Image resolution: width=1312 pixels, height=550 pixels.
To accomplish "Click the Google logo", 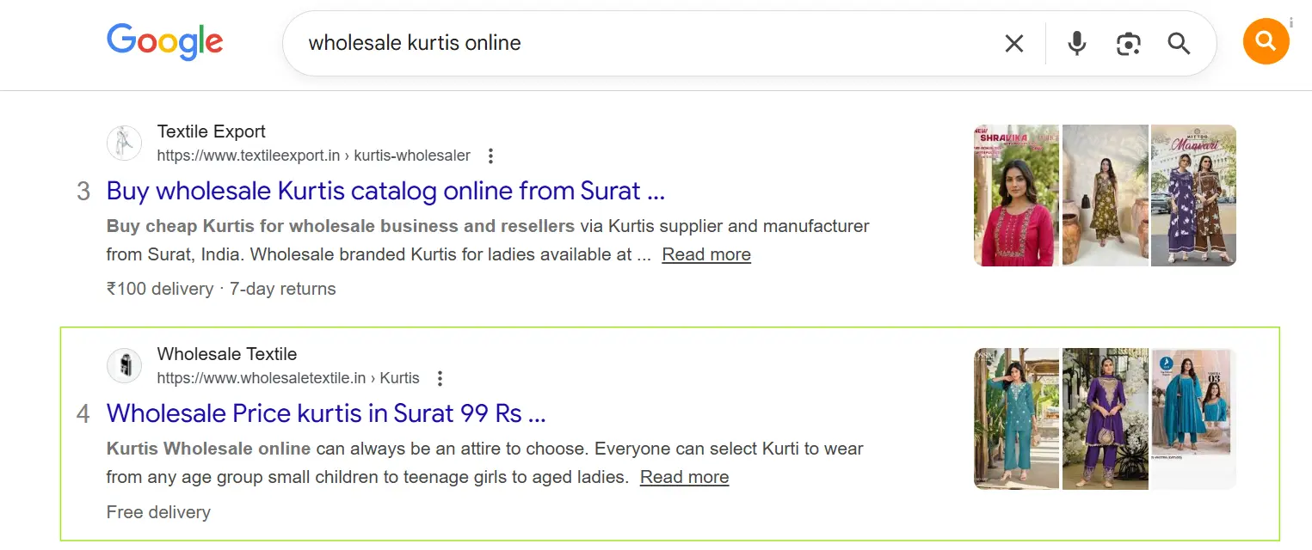I will [x=164, y=42].
